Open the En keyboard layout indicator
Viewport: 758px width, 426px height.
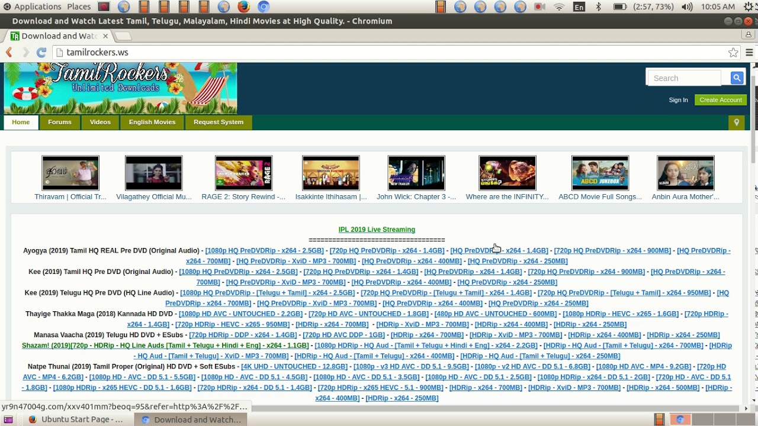579,7
